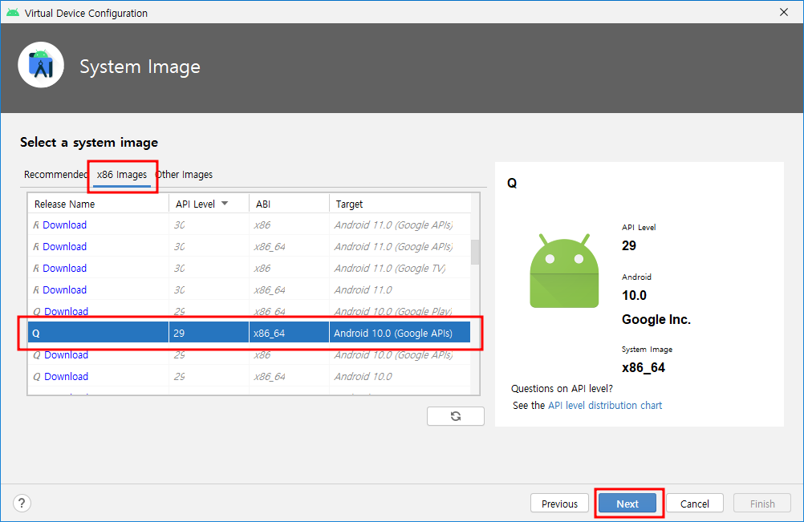The width and height of the screenshot is (804, 522).
Task: Click the green Android robot image
Action: 564,270
